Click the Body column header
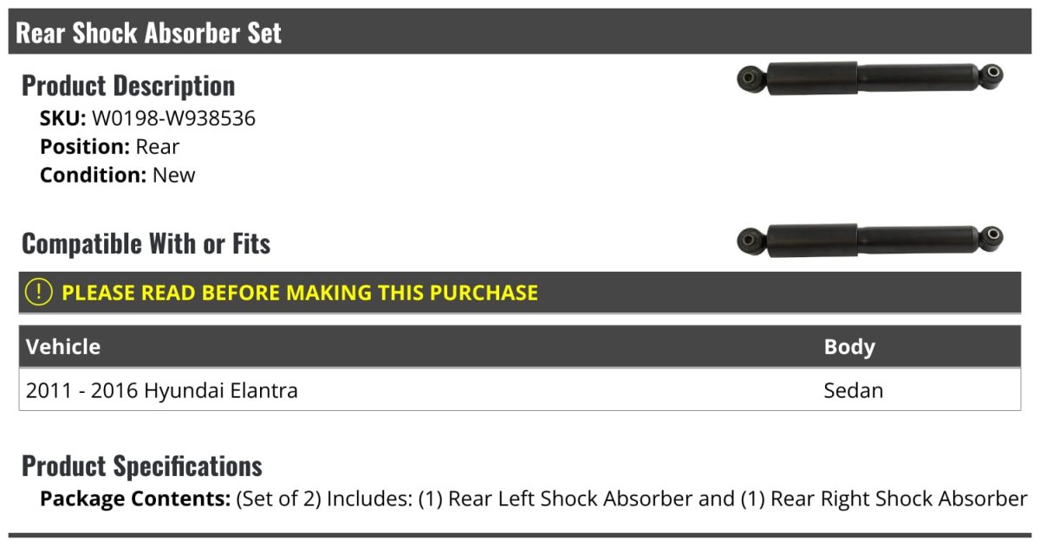1040x546 pixels. pos(849,347)
